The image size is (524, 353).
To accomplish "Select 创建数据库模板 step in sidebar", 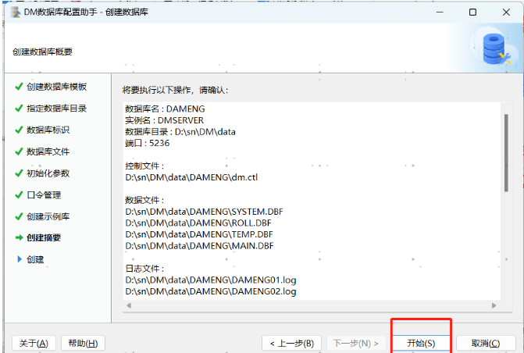I will (x=56, y=87).
